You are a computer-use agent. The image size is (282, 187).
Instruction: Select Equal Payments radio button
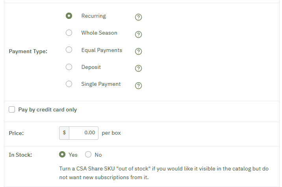point(69,50)
